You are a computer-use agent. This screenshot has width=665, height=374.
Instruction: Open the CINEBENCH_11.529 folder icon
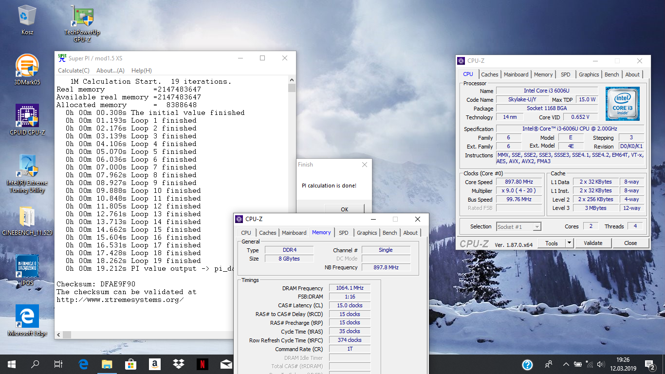pyautogui.click(x=27, y=221)
